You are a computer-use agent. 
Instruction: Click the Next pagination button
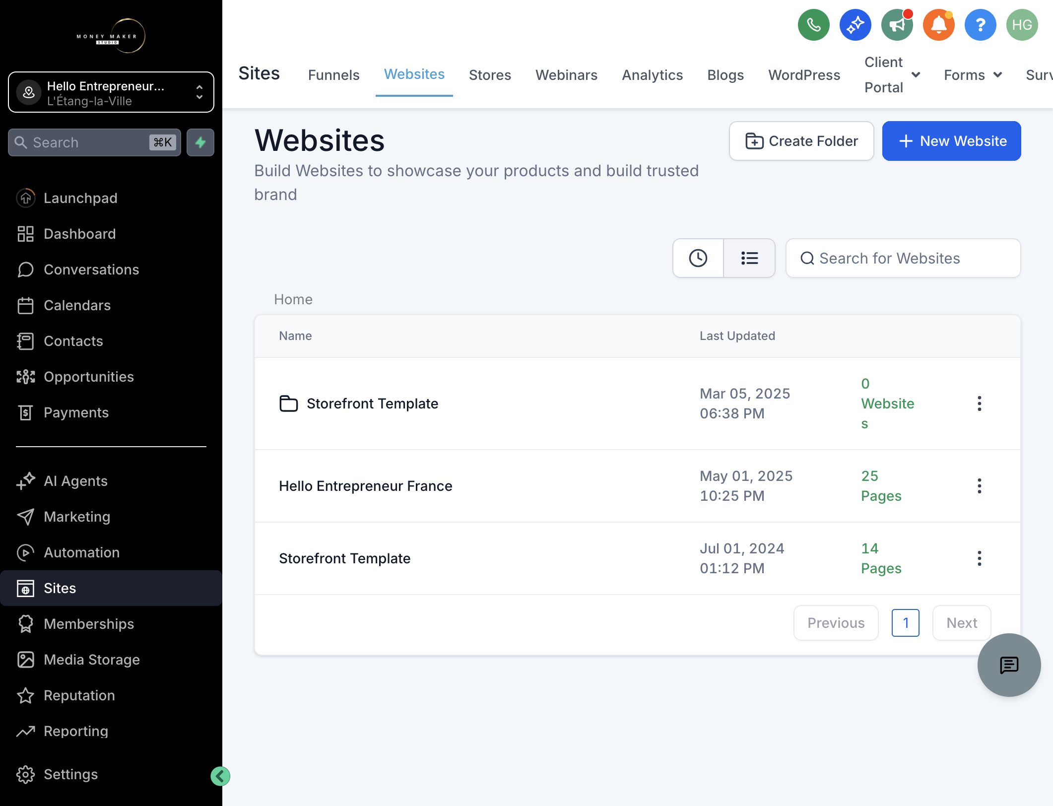[961, 623]
